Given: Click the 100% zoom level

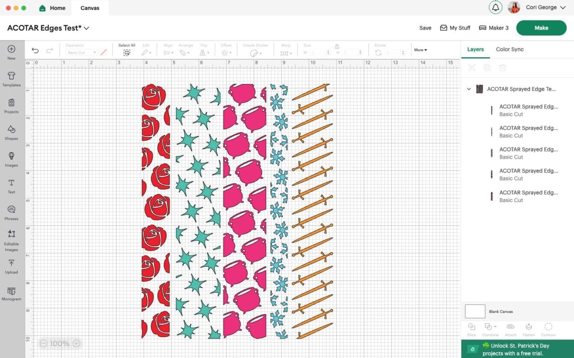Looking at the screenshot, I should click(60, 343).
